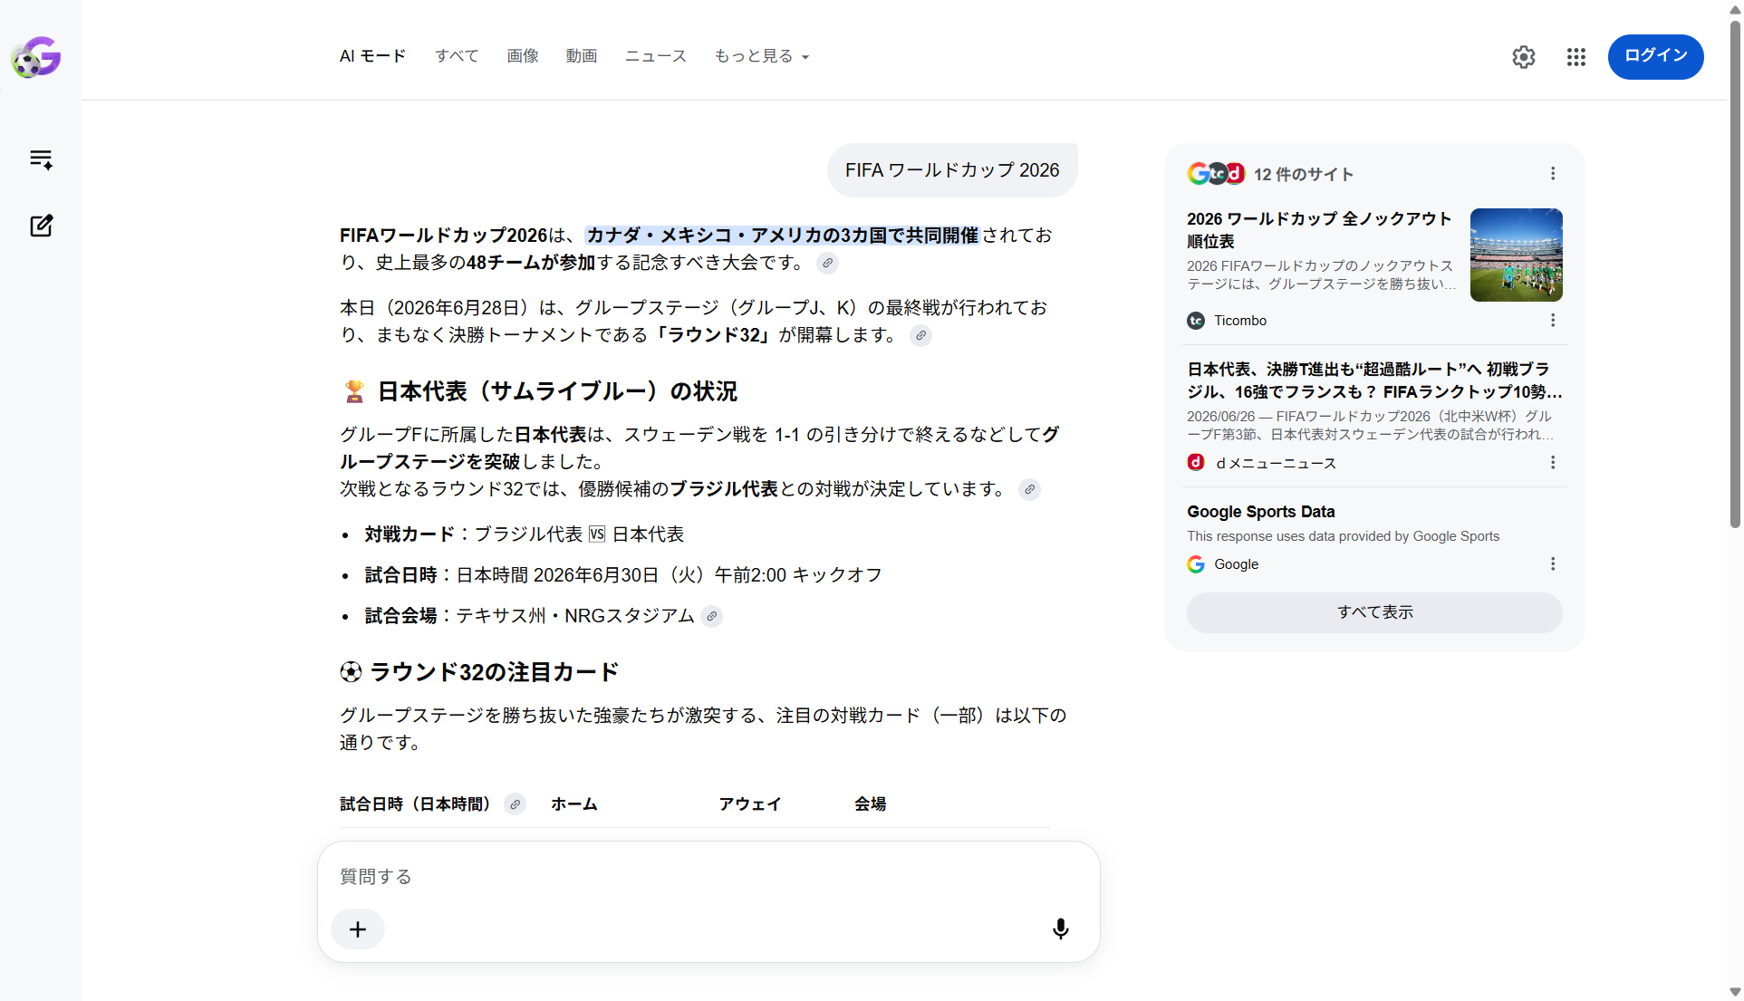
Task: Click the 会場 column header
Action: 870,804
